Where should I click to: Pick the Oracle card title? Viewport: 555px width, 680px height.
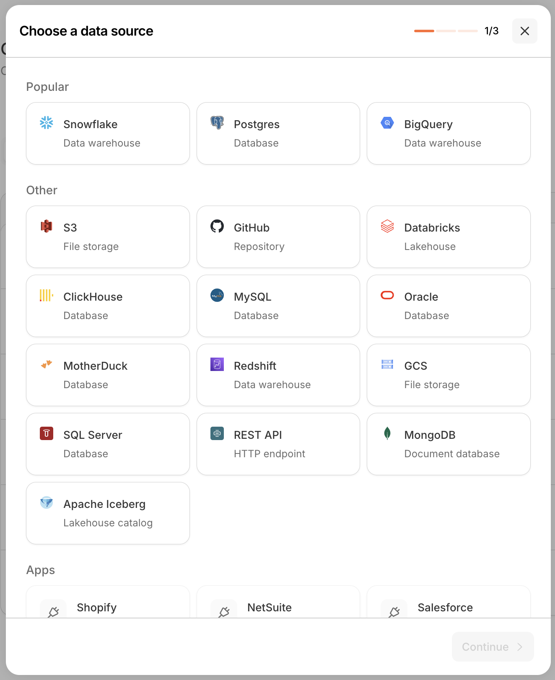[421, 297]
